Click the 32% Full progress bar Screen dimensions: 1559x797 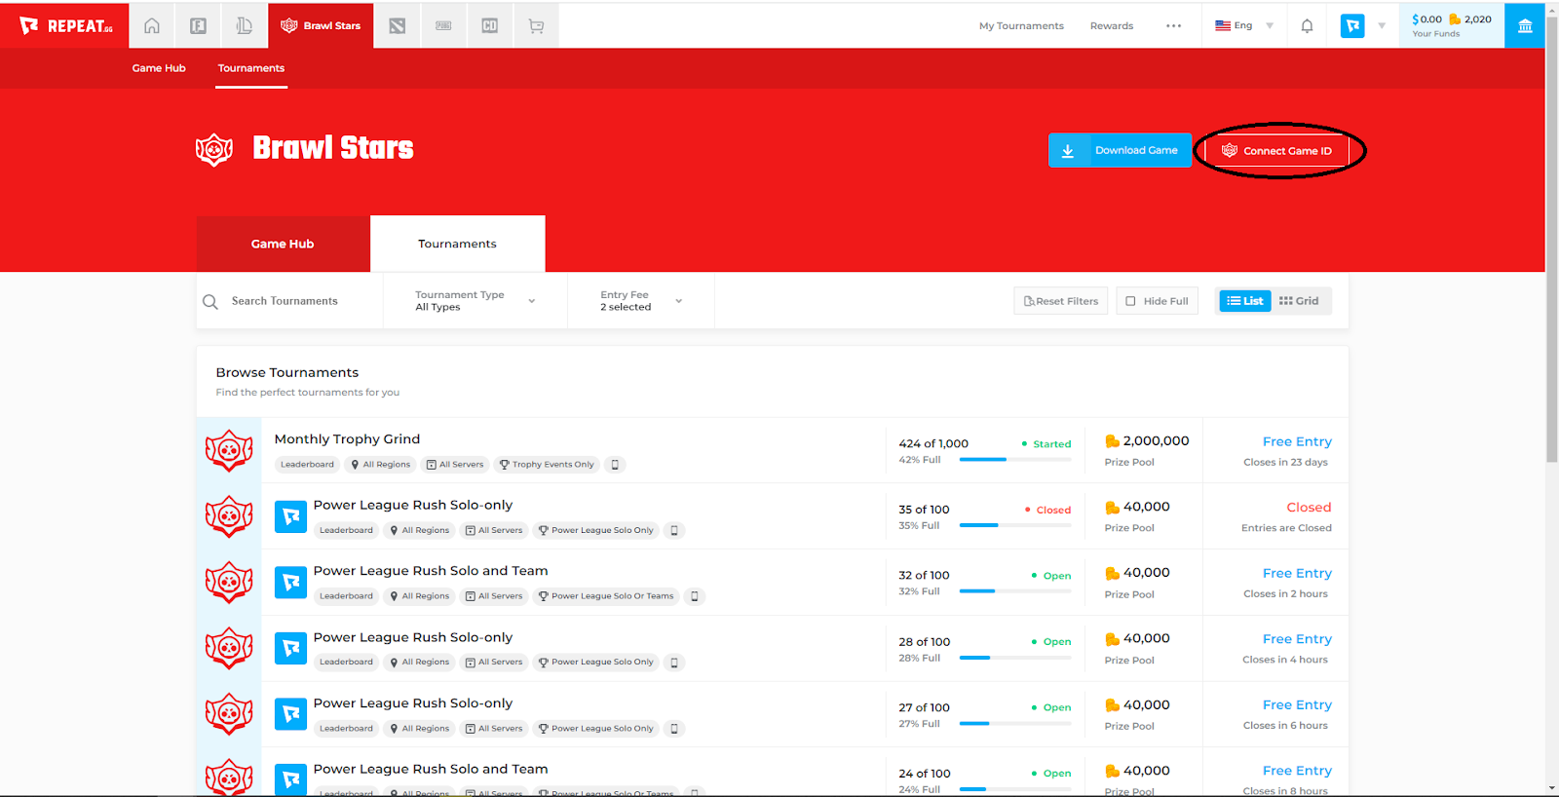pos(1015,591)
